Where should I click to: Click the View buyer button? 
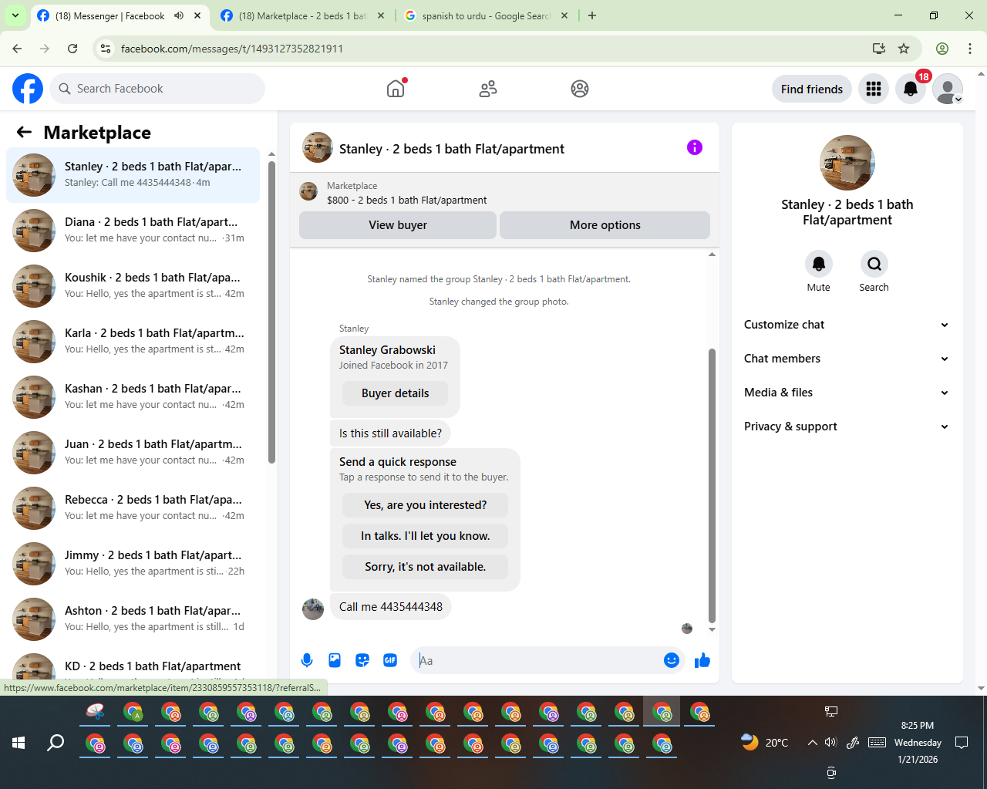pyautogui.click(x=398, y=225)
